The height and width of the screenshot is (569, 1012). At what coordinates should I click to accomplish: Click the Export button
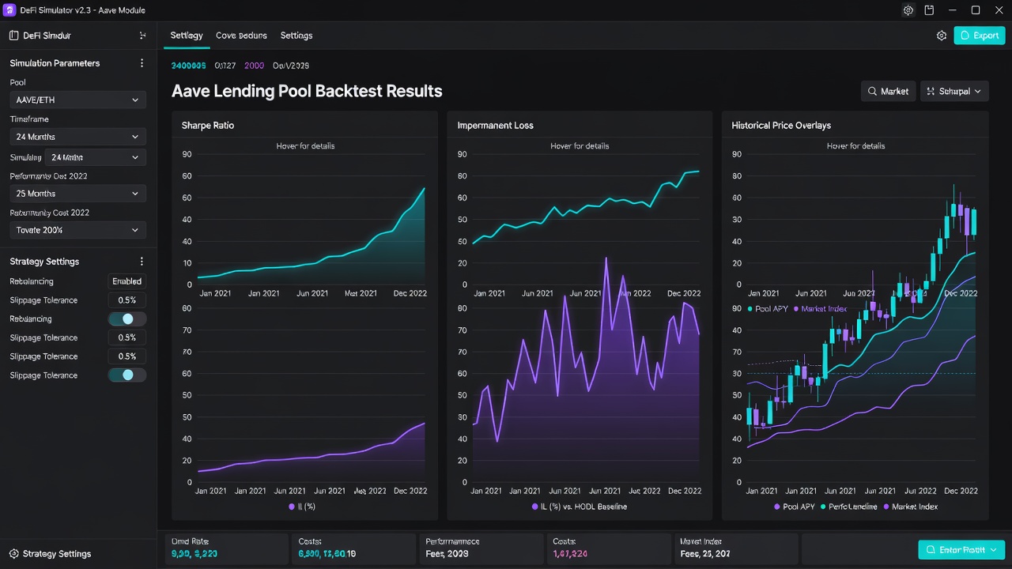[980, 36]
